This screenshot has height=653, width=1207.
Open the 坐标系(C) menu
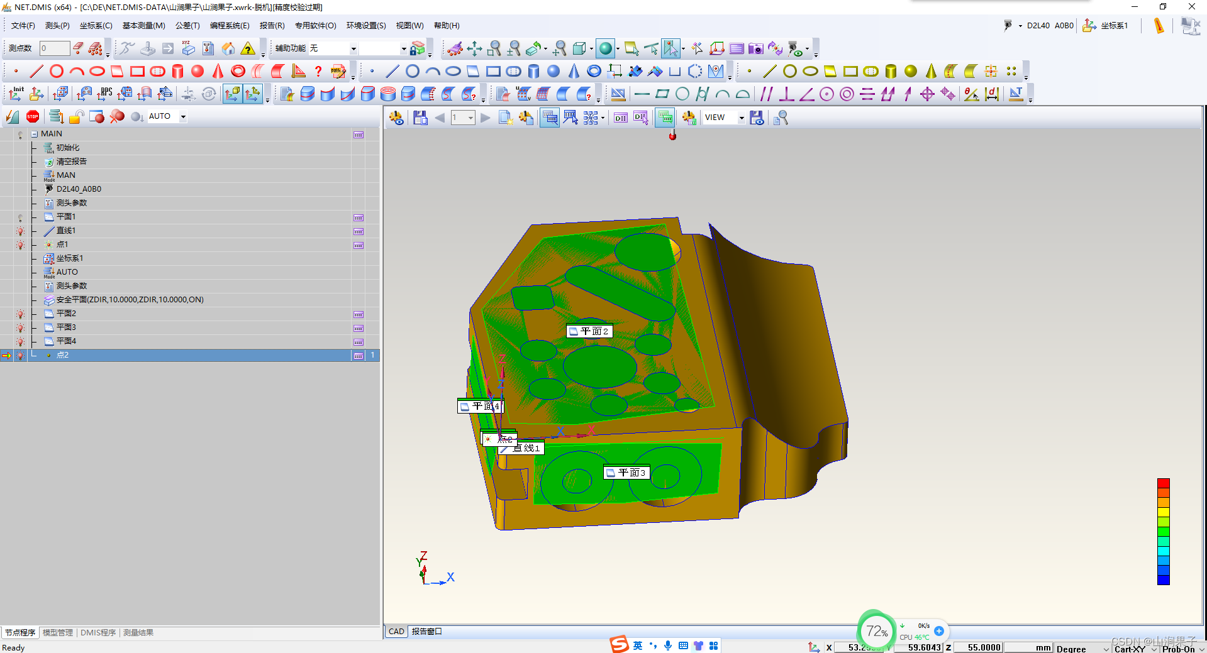96,26
